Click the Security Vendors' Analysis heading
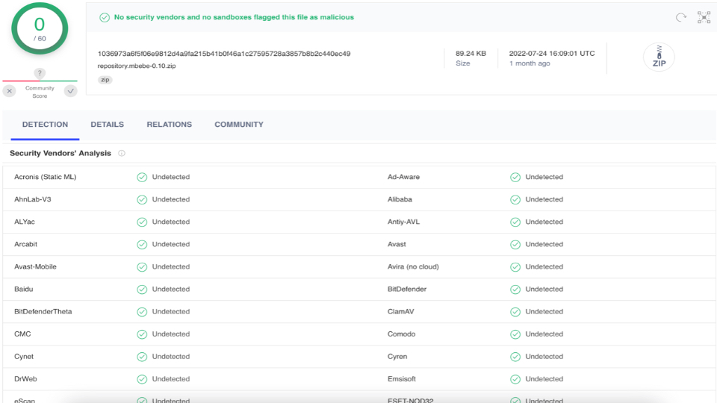717x403 pixels. 60,153
